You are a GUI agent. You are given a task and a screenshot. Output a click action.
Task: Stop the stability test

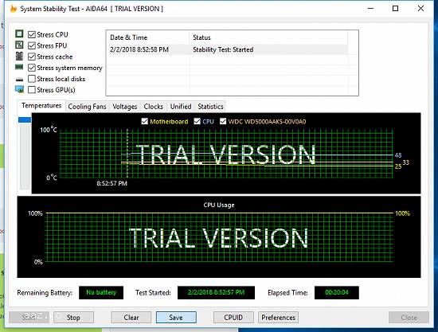tap(73, 318)
